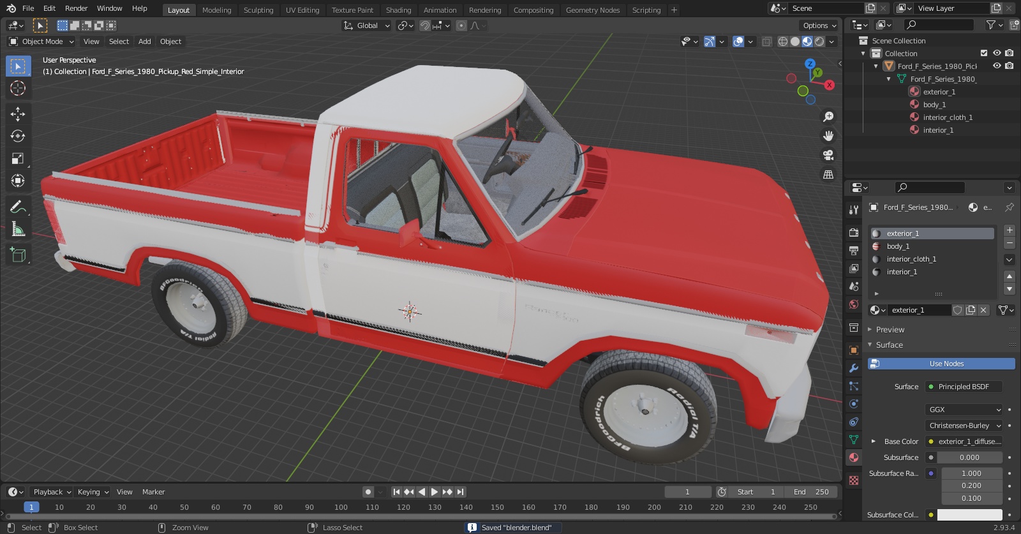Switch to solid viewport shading
Image resolution: width=1021 pixels, height=534 pixels.
tap(795, 41)
